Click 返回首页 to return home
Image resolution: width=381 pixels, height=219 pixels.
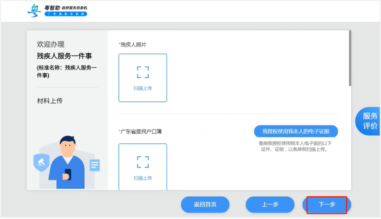[205, 205]
